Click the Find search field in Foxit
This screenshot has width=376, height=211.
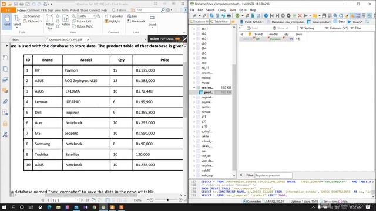[148, 10]
